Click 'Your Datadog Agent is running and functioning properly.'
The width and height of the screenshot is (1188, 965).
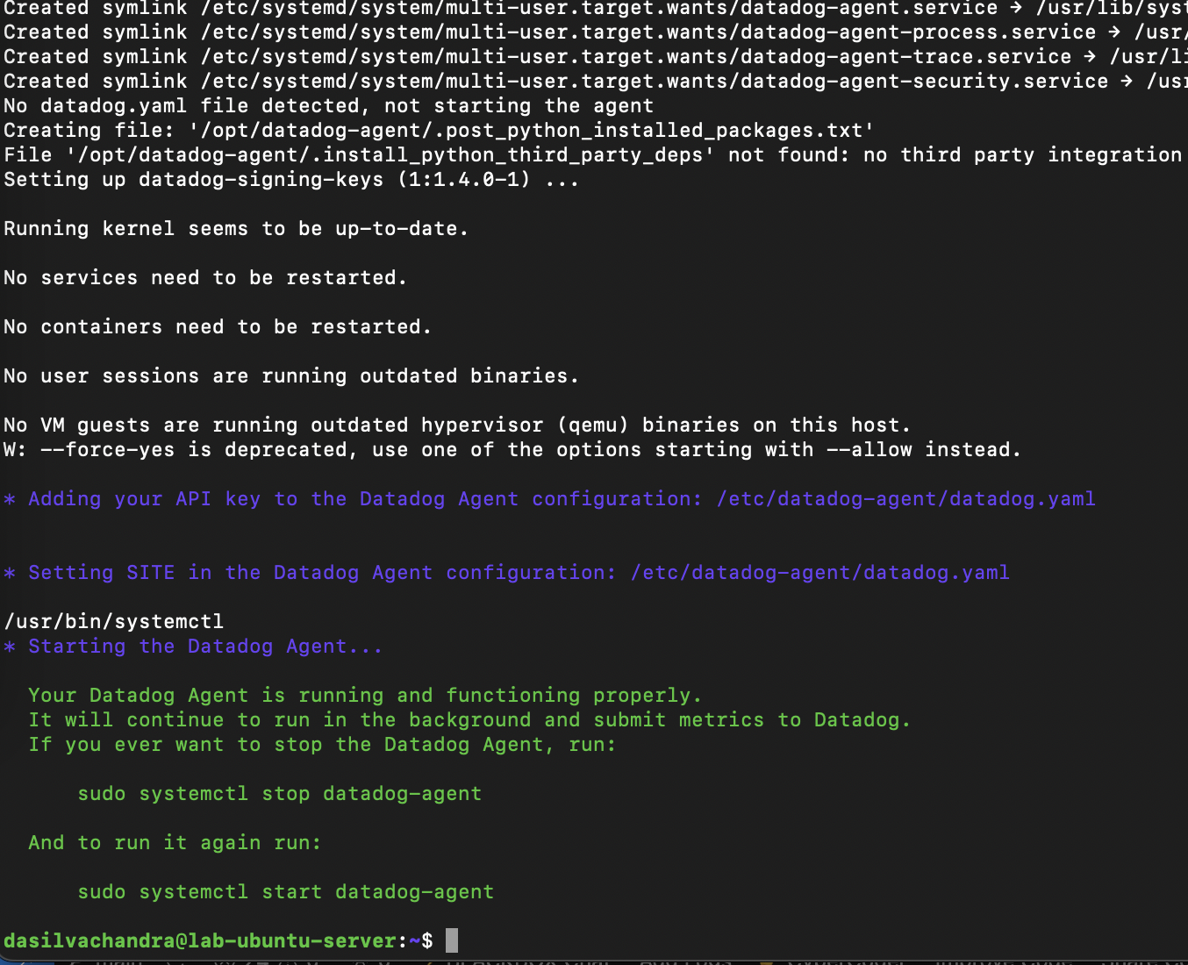(365, 696)
